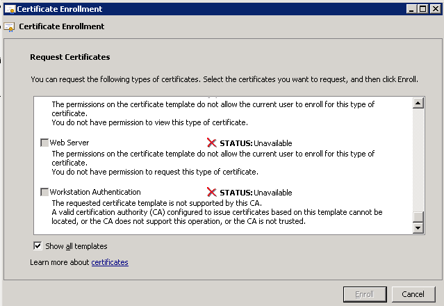This screenshot has width=444, height=306.
Task: Click the scrollbar track above the thumb
Action: click(418, 160)
